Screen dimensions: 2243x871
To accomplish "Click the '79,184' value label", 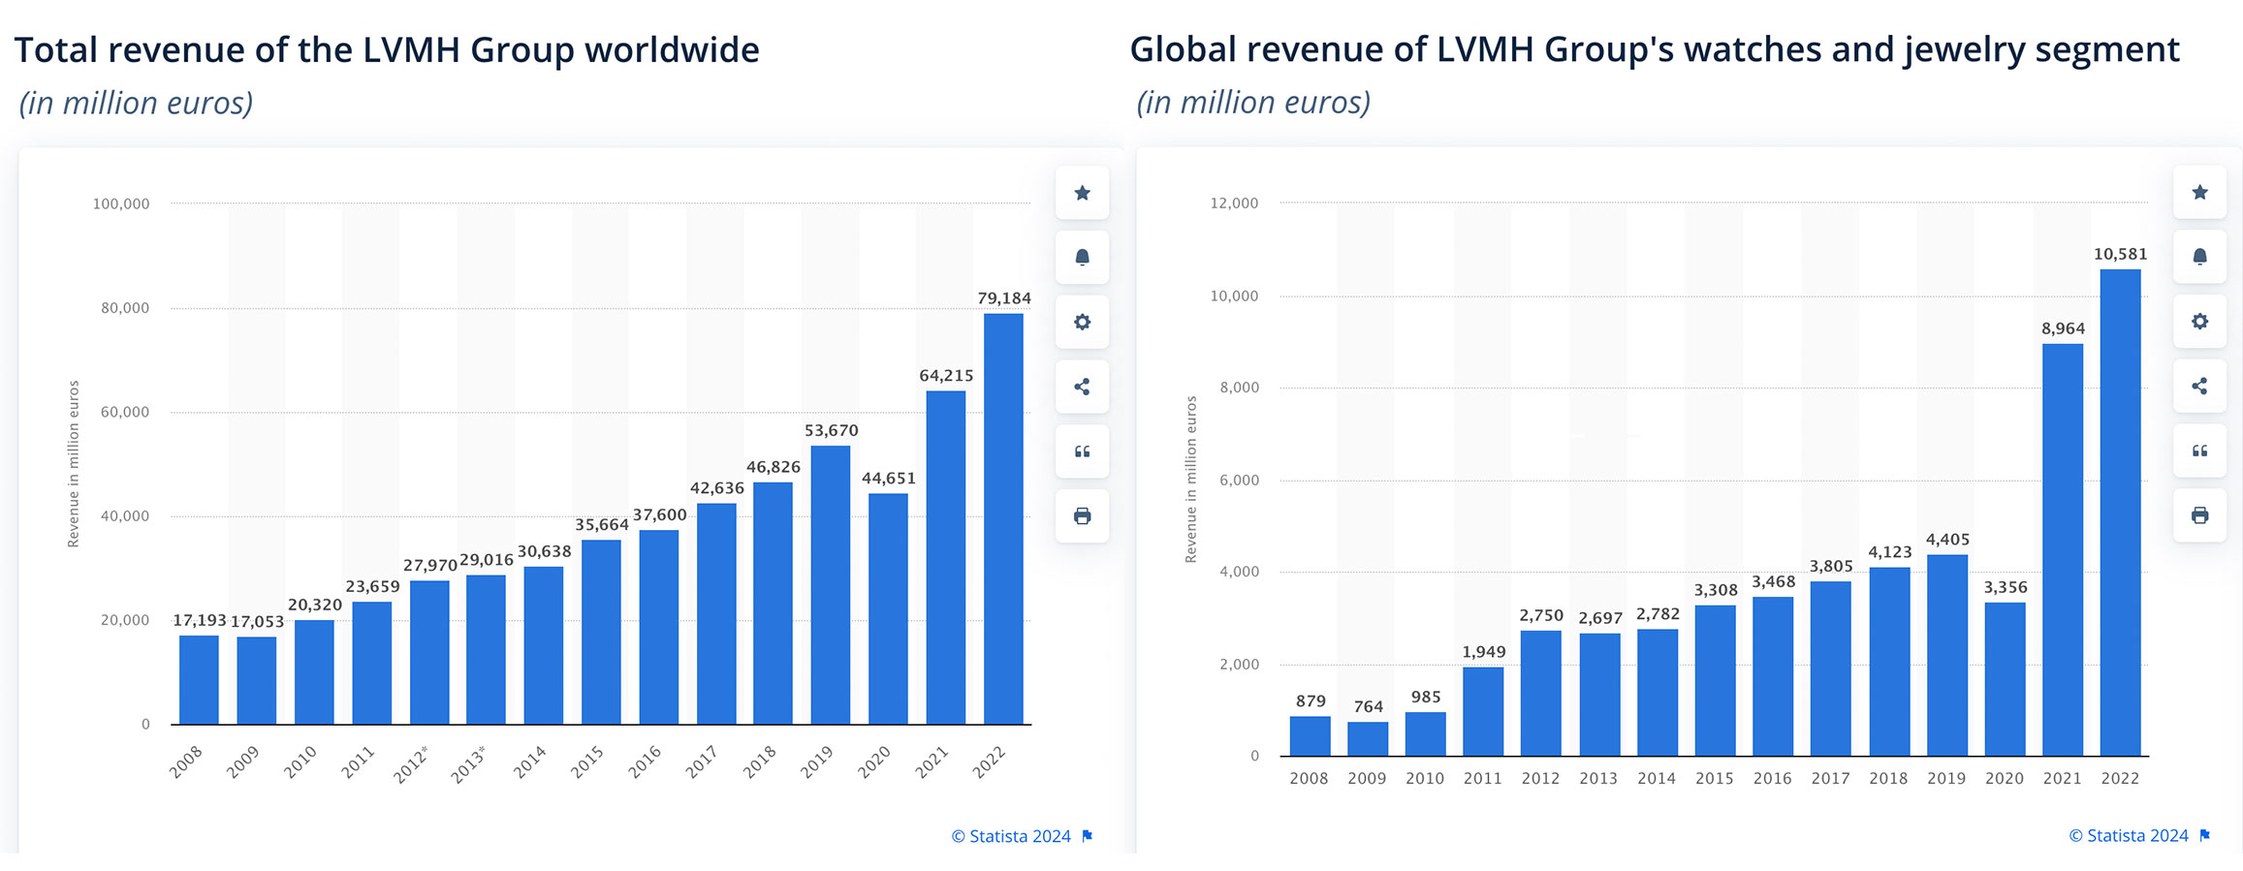I will 1003,298.
